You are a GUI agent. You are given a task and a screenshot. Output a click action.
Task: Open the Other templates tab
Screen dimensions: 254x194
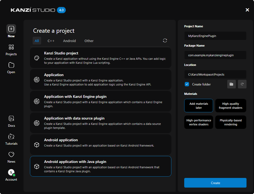point(89,41)
